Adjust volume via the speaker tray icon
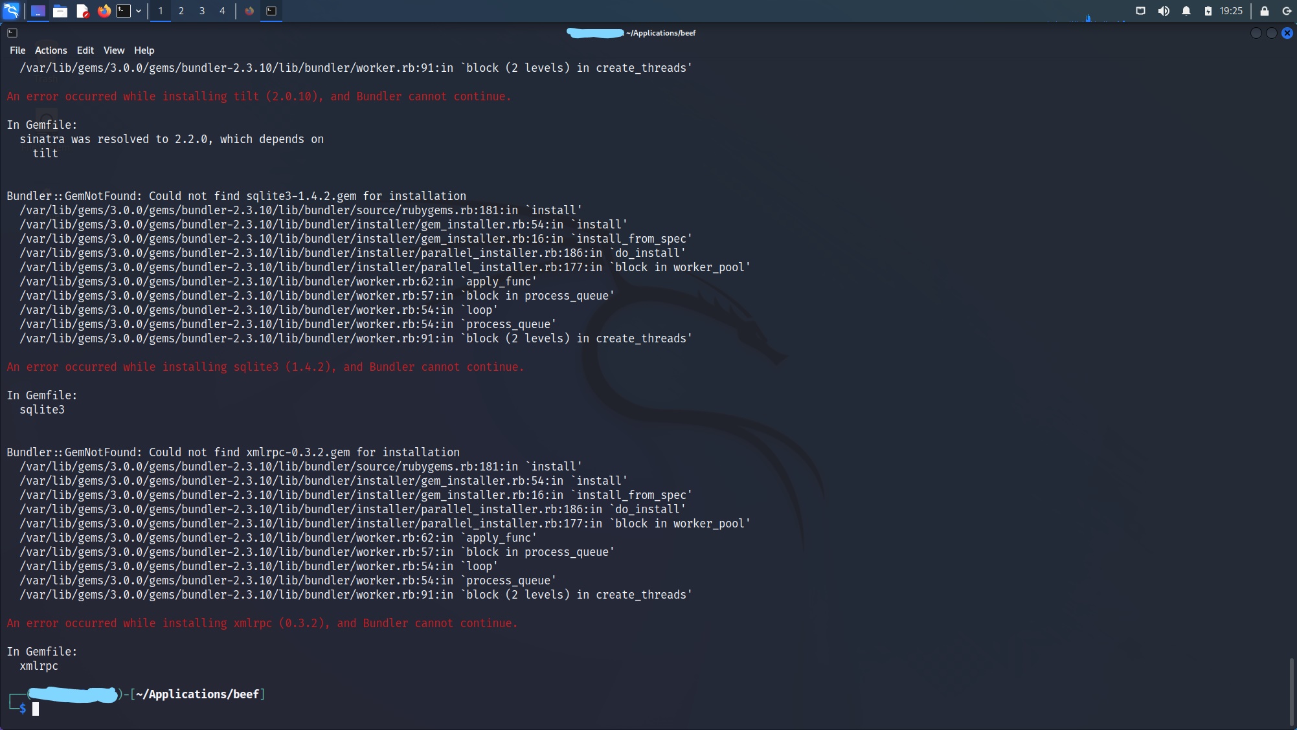This screenshot has width=1297, height=730. click(x=1164, y=11)
